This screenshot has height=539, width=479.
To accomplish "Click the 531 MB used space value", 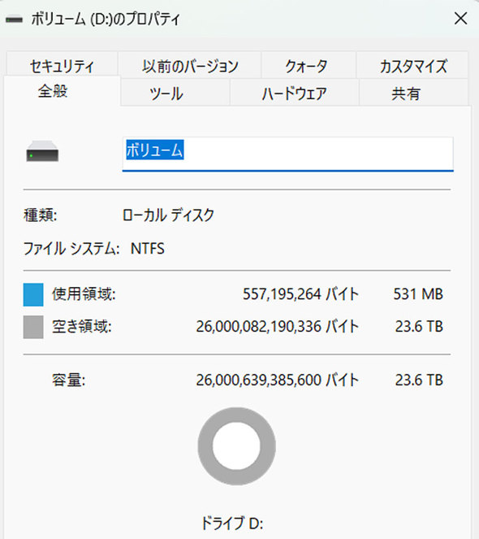I will [x=418, y=294].
